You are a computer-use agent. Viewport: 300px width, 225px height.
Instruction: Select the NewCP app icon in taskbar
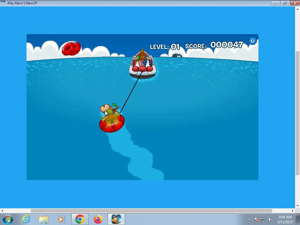[116, 219]
